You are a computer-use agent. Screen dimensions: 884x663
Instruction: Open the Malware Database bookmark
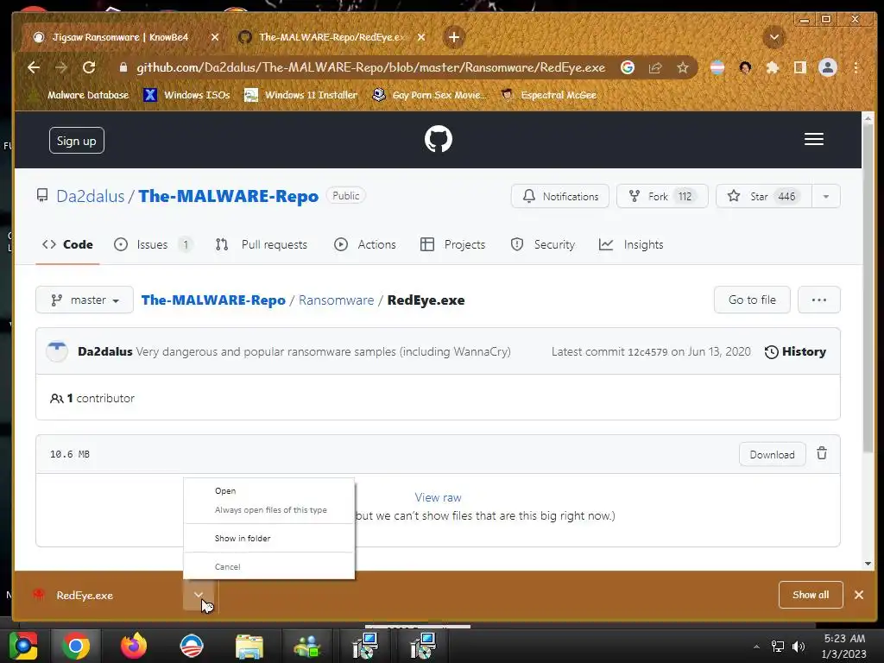coord(79,95)
